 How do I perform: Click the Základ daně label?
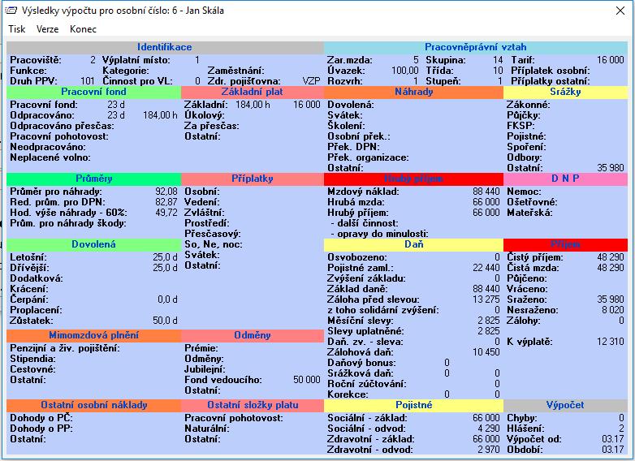coord(357,289)
